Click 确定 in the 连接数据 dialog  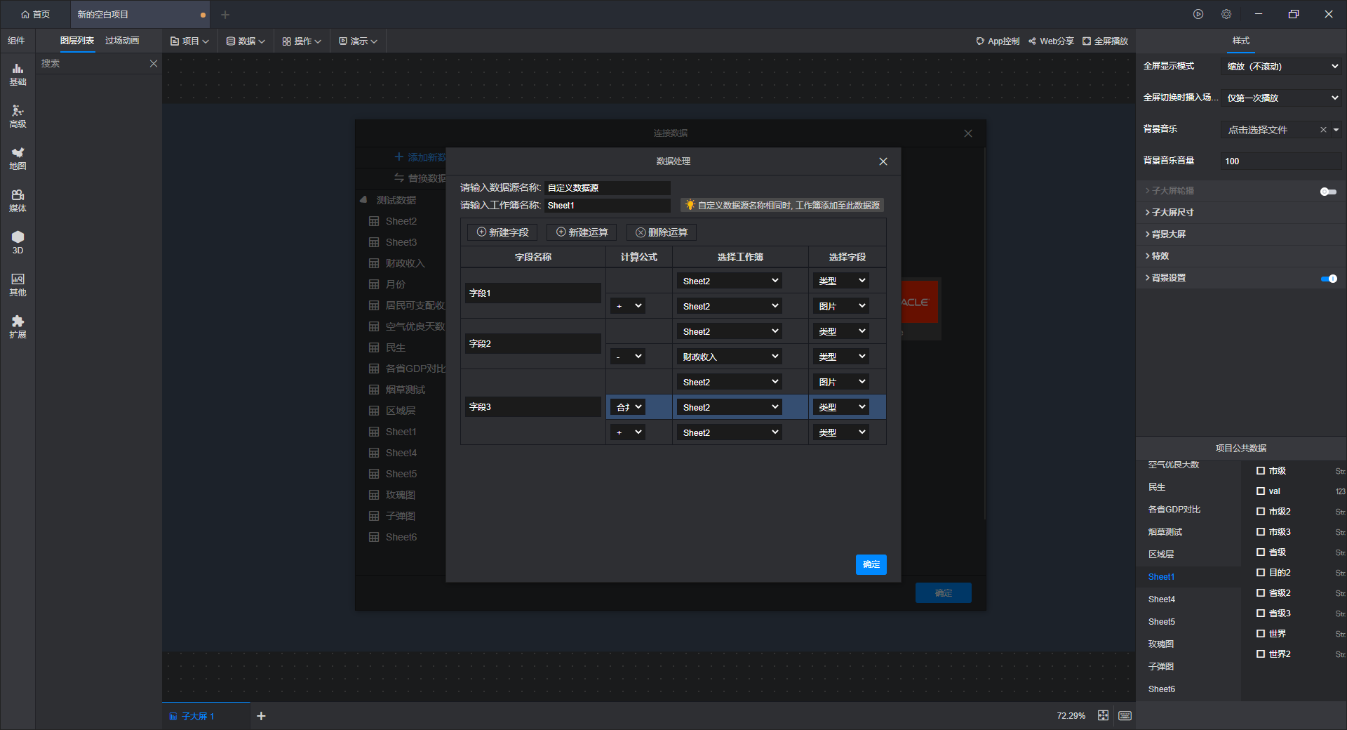[x=944, y=593]
